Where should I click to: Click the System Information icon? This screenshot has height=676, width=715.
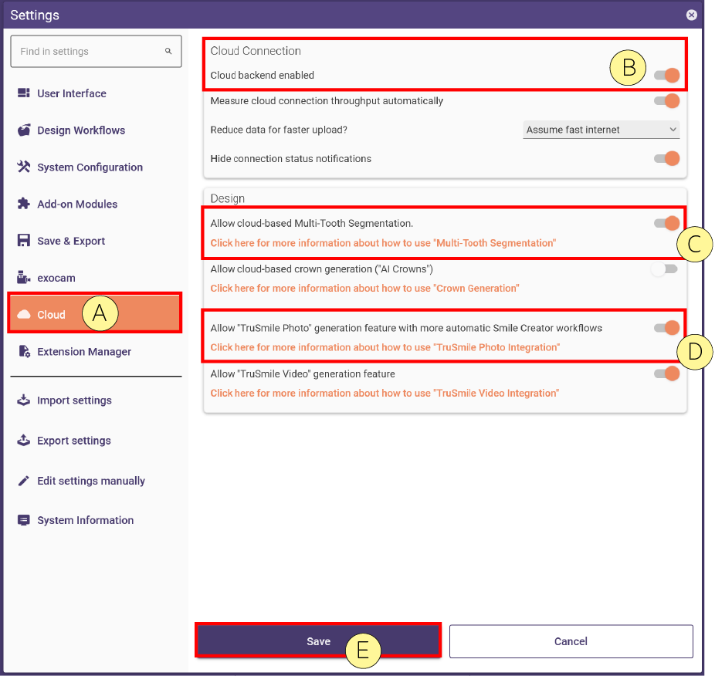[24, 520]
